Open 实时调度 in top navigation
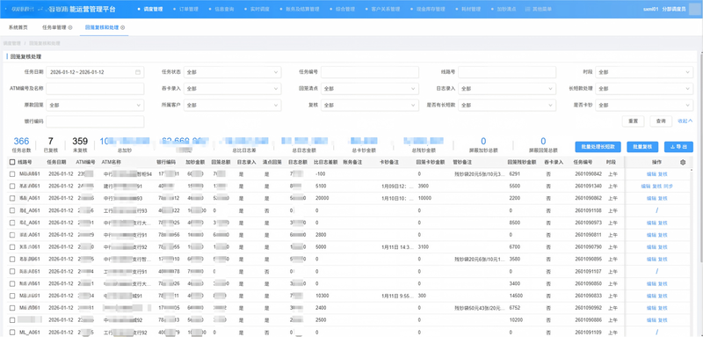The height and width of the screenshot is (337, 703). pyautogui.click(x=260, y=9)
